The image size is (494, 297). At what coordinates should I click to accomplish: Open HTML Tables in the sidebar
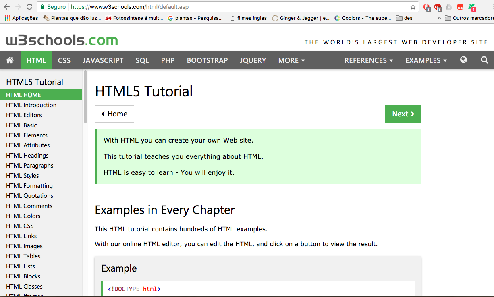click(x=41, y=256)
